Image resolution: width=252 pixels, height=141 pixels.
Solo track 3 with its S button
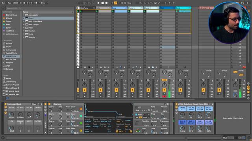click(100, 94)
